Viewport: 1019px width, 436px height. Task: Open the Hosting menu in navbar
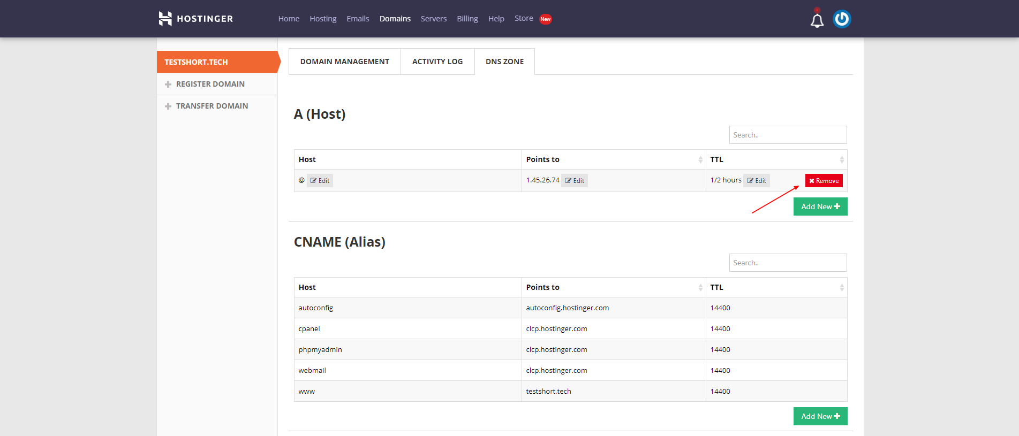tap(323, 19)
